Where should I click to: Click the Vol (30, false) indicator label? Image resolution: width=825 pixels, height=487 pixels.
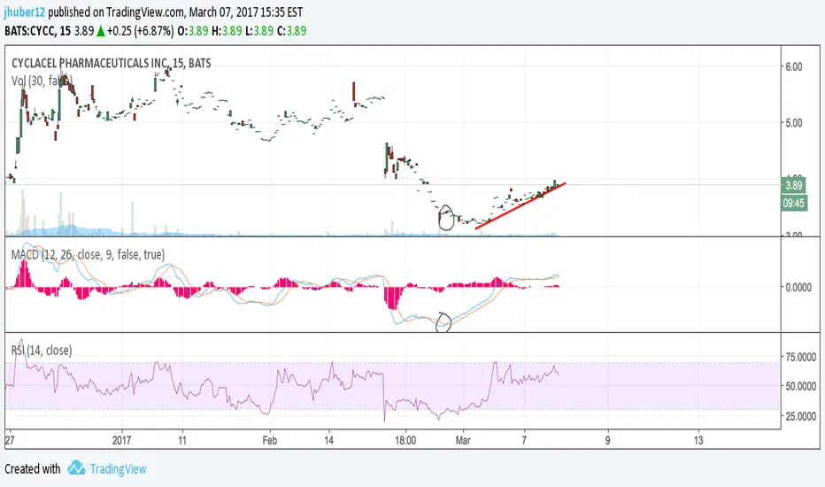42,81
